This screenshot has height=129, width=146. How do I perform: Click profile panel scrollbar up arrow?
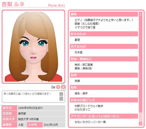click(x=141, y=14)
